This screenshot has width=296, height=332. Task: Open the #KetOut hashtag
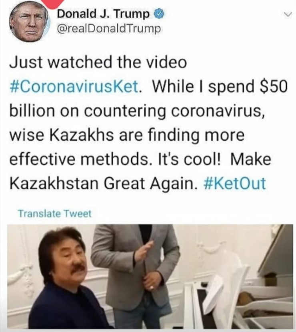click(234, 183)
